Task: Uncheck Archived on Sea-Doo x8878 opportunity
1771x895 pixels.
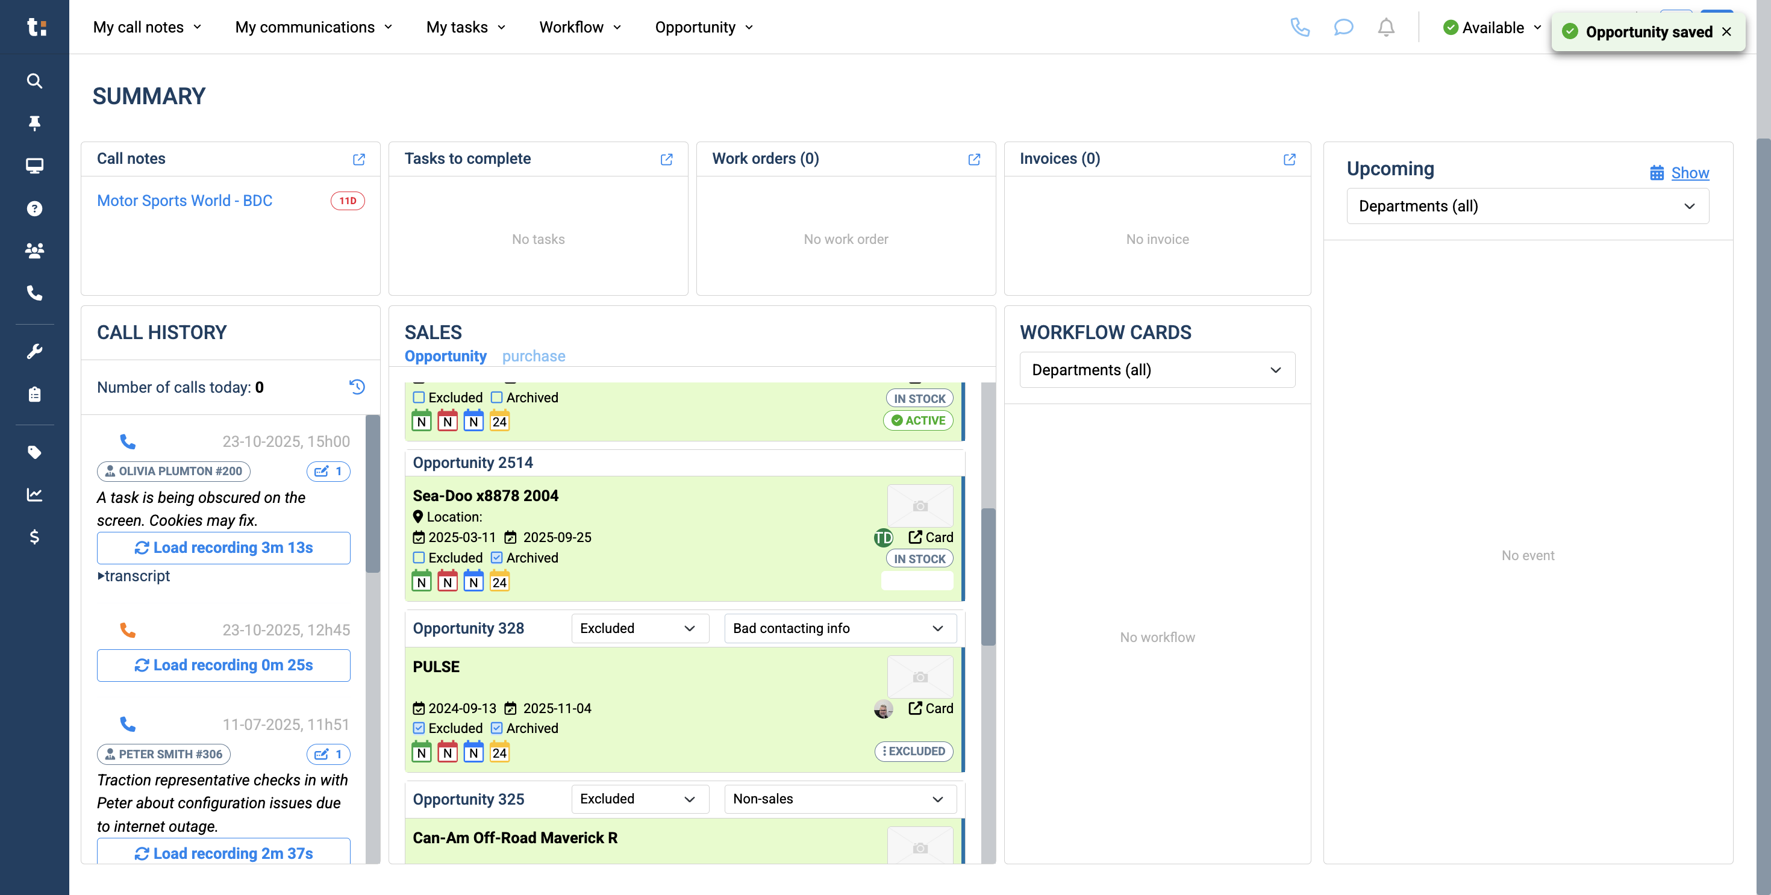Action: coord(496,558)
